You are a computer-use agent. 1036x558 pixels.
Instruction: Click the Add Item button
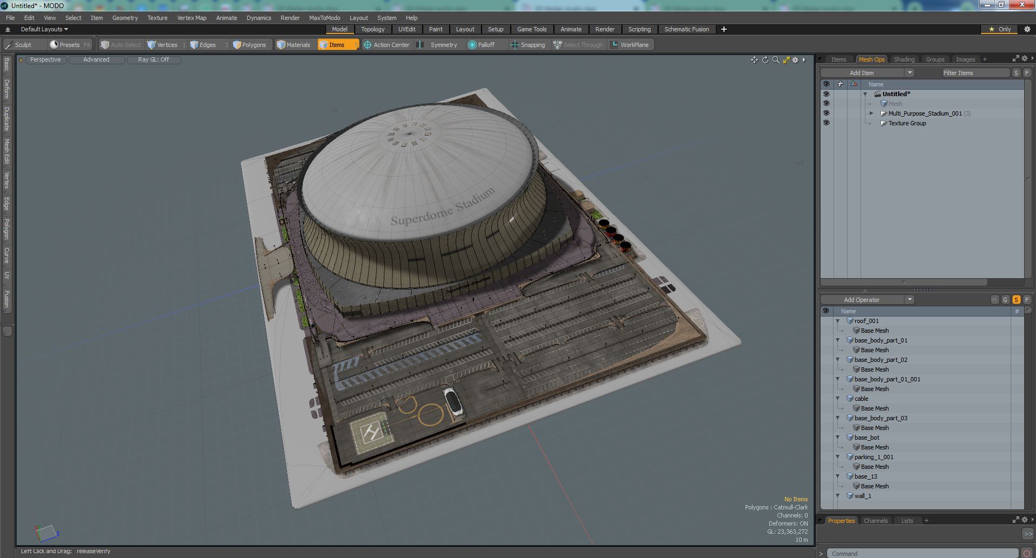click(x=862, y=73)
